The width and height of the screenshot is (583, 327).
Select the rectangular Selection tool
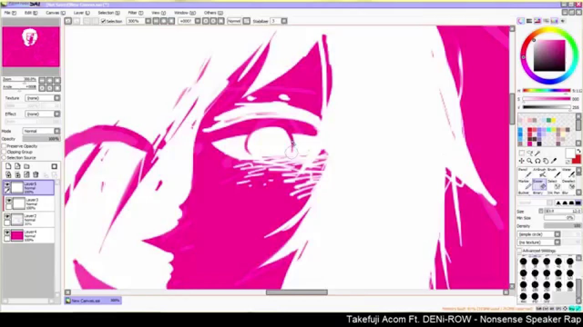522,153
